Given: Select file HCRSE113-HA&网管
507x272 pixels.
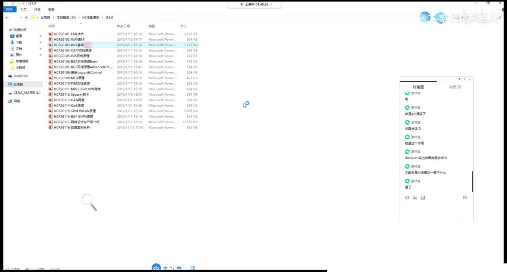Looking at the screenshot, I should 69,100.
